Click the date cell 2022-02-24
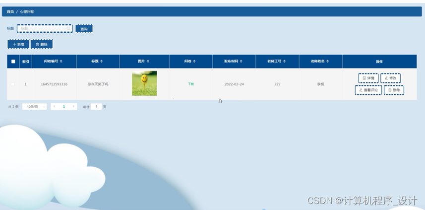This screenshot has height=210, width=425. (234, 84)
